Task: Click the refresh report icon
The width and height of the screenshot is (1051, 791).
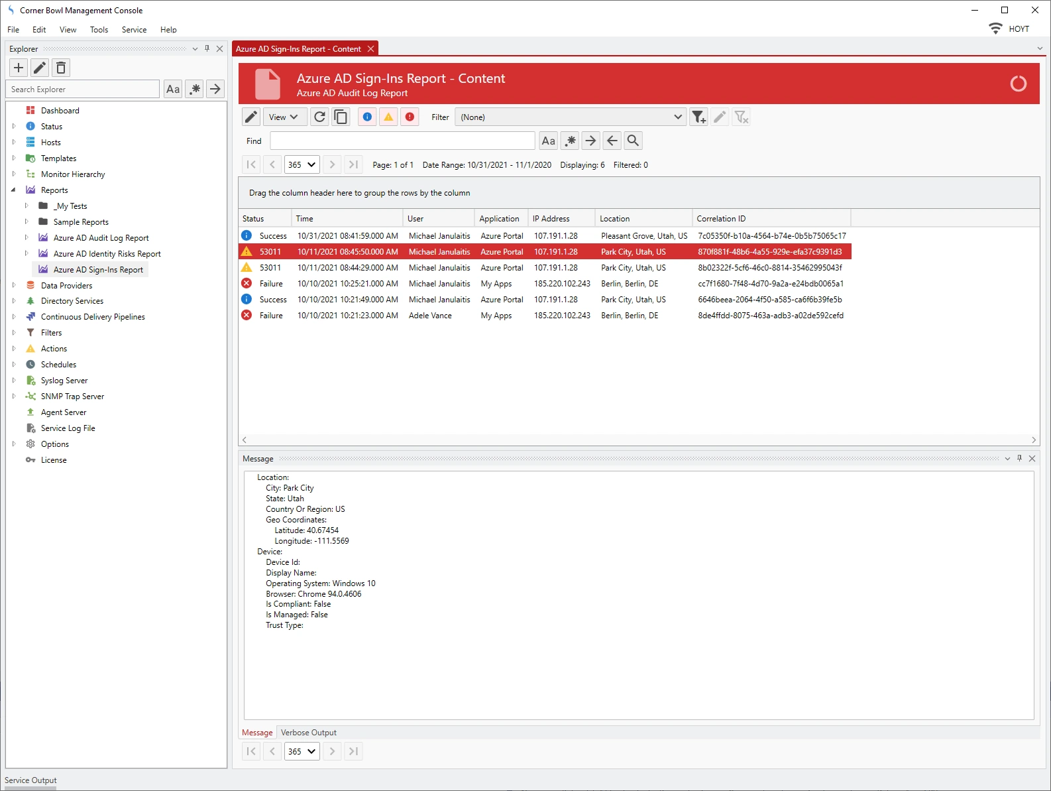Action: [319, 117]
